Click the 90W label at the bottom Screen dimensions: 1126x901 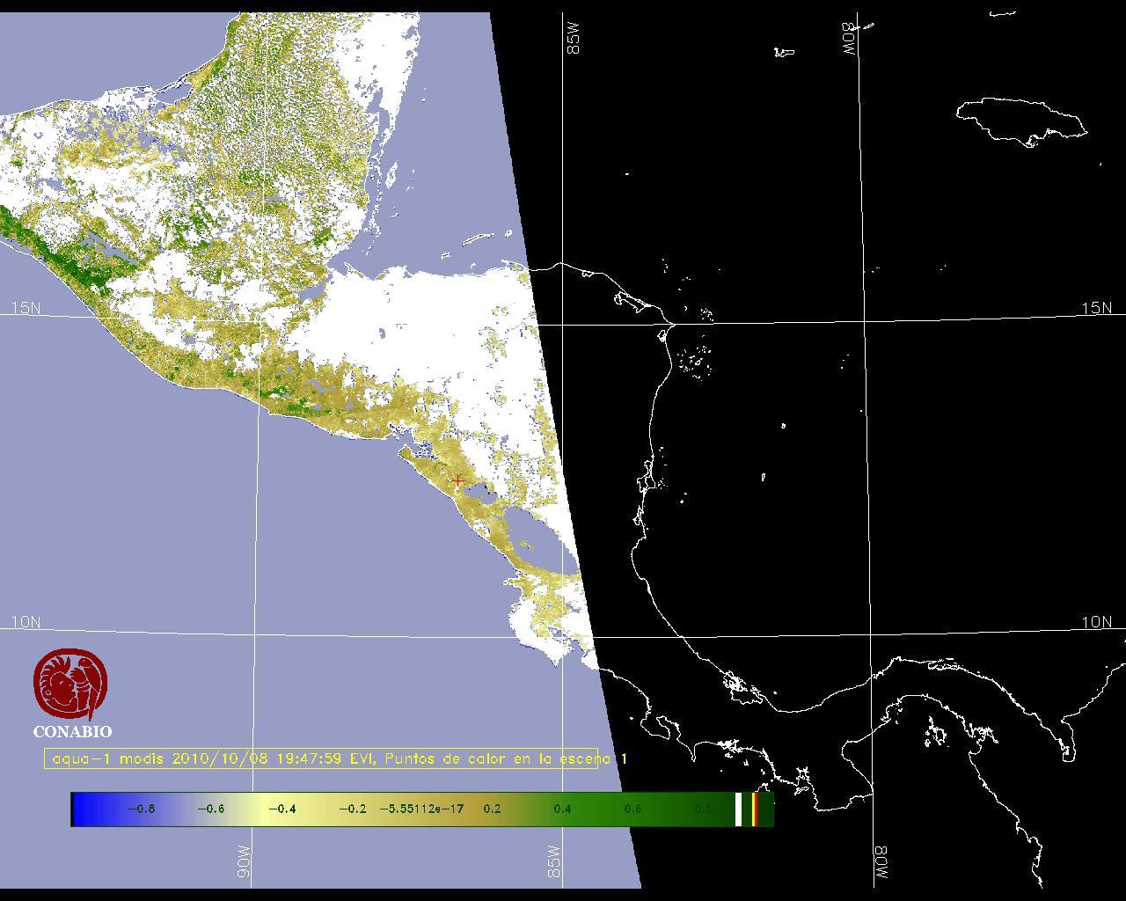click(244, 861)
